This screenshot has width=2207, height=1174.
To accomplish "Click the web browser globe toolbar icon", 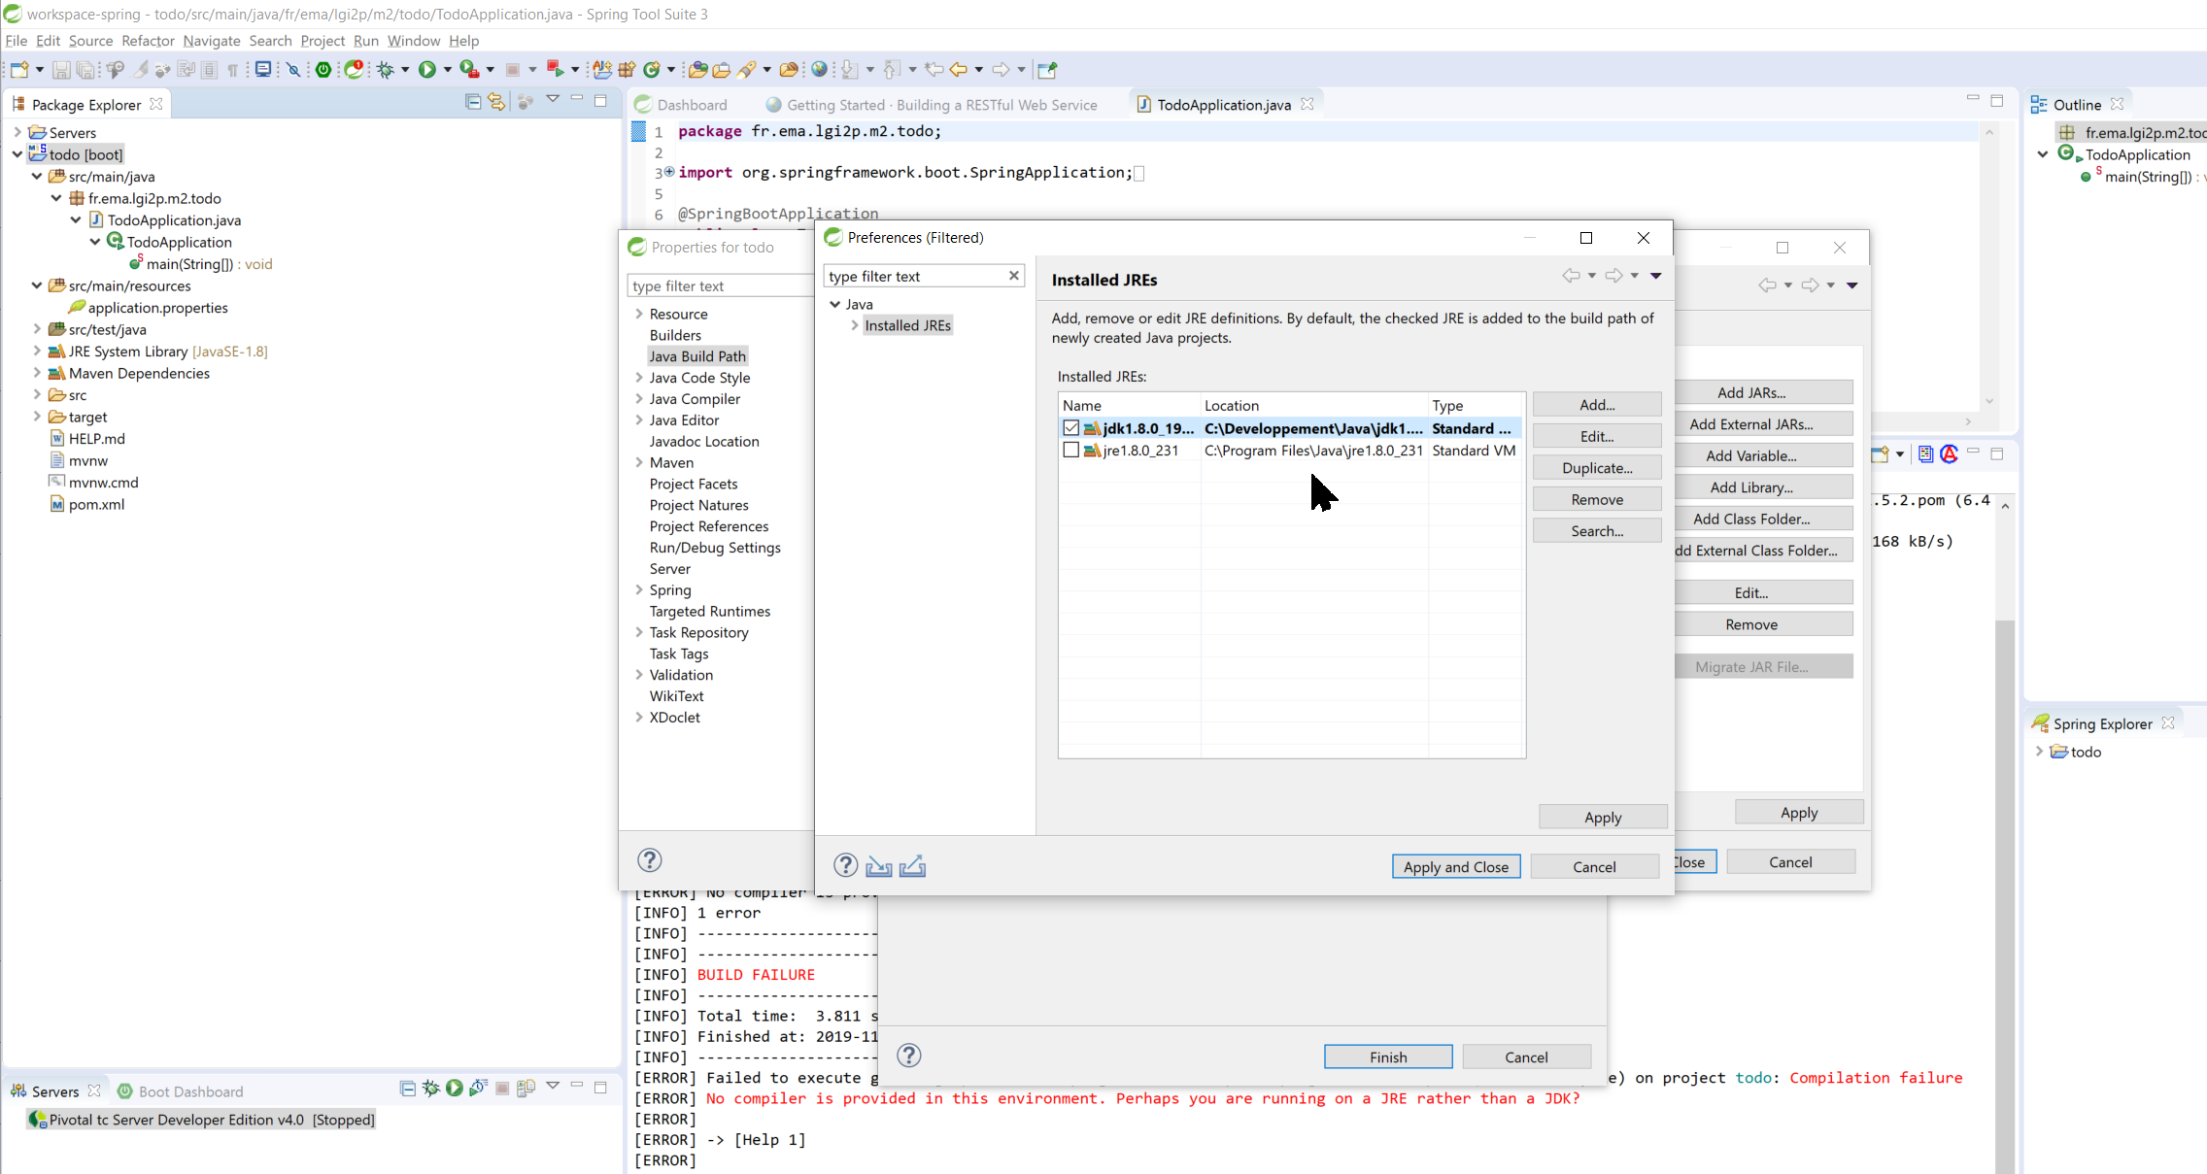I will click(819, 70).
